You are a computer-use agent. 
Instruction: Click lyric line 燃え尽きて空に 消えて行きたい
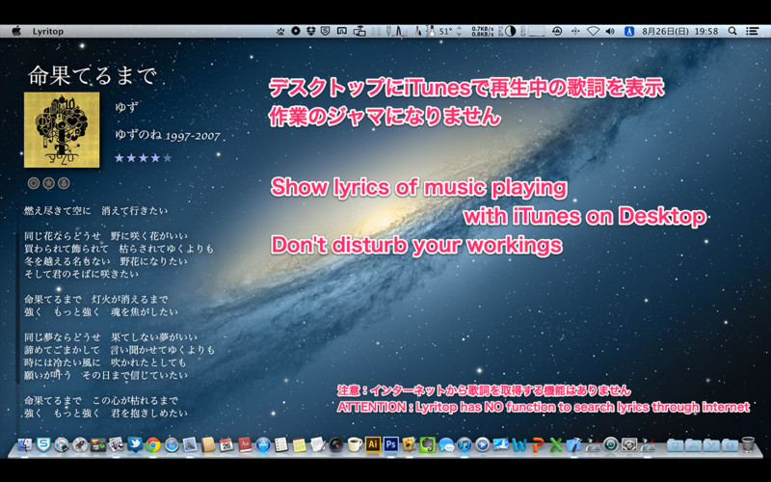[x=95, y=210]
